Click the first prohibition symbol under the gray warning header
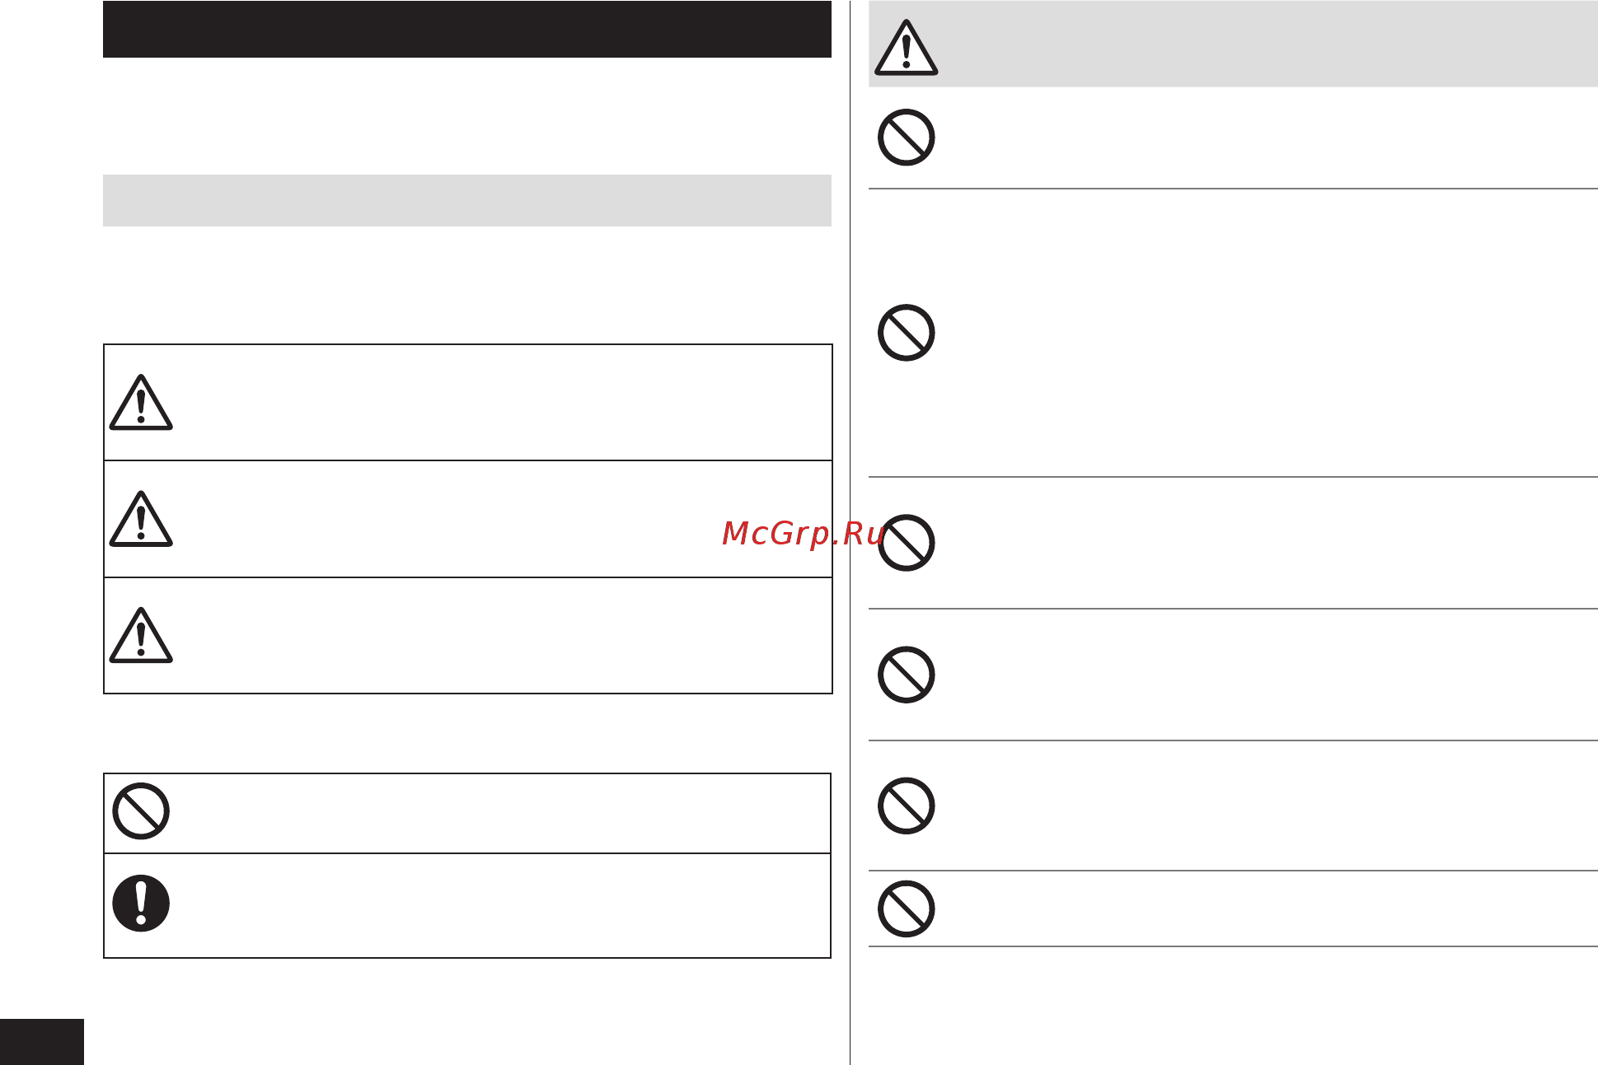 906,137
